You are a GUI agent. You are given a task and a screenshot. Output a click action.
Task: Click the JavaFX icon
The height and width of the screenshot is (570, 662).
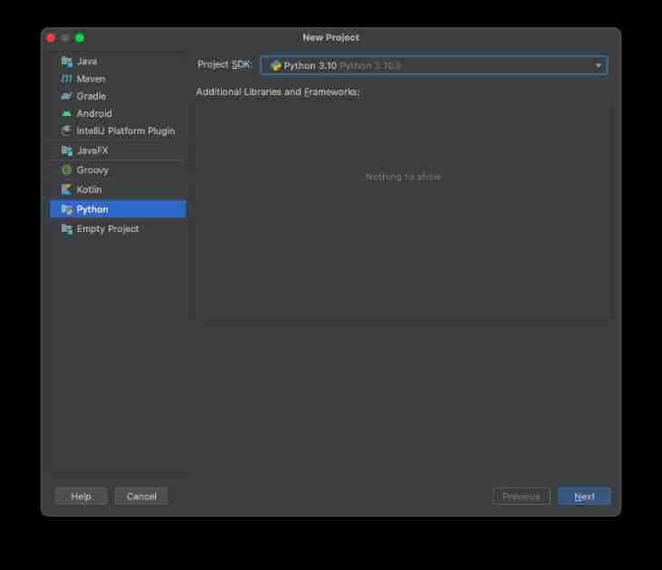click(67, 150)
